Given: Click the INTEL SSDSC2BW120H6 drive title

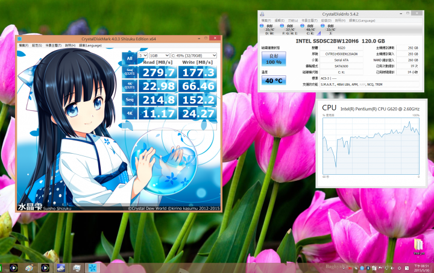Looking at the screenshot, I should [x=340, y=41].
